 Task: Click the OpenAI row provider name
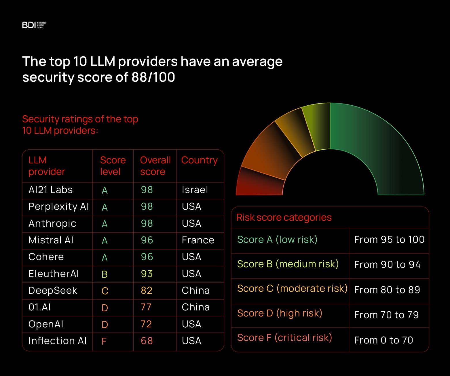(x=46, y=324)
